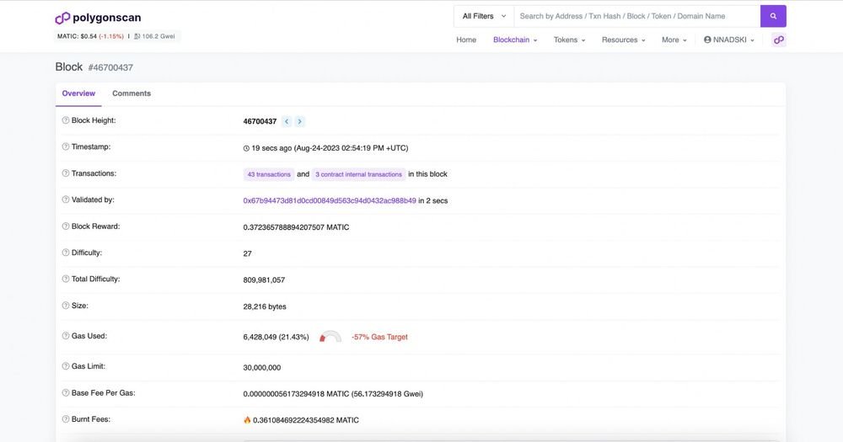The height and width of the screenshot is (442, 843).
Task: Click the search by address input field
Action: point(636,16)
